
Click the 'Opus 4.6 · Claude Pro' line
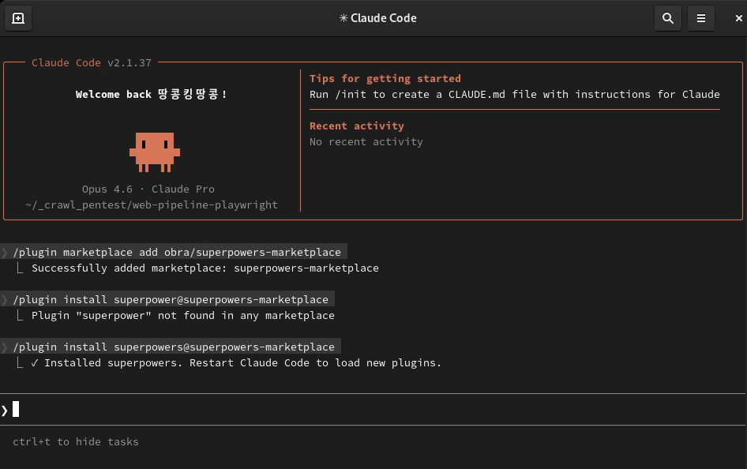pos(148,189)
